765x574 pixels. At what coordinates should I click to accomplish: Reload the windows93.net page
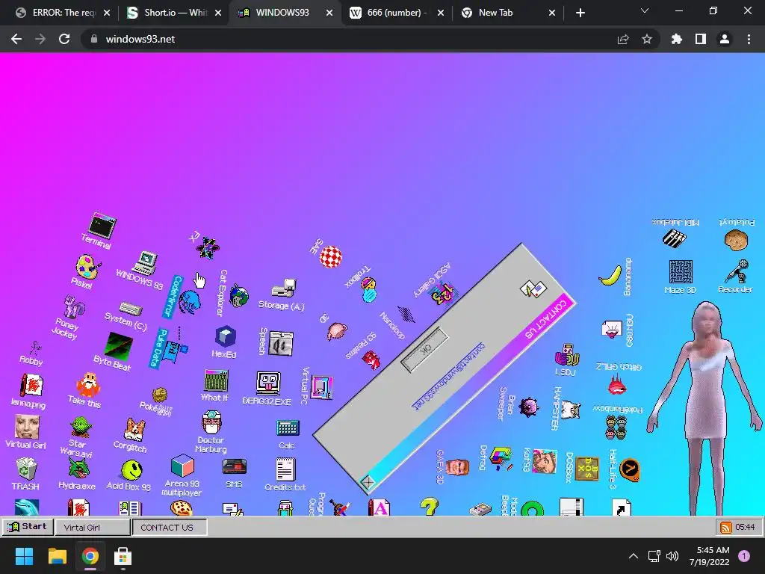tap(64, 39)
